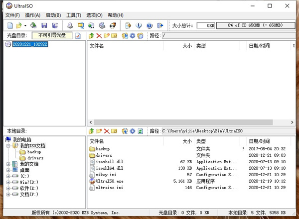The width and height of the screenshot is (299, 219).
Task: Click the burn CD image icon
Action: [x=113, y=25]
